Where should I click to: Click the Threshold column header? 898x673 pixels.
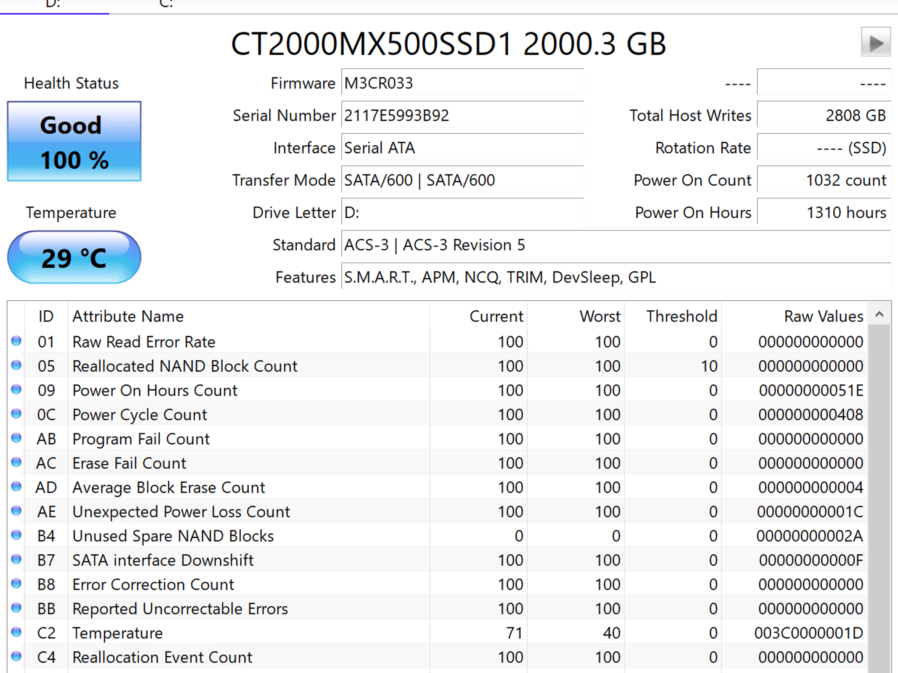point(673,316)
